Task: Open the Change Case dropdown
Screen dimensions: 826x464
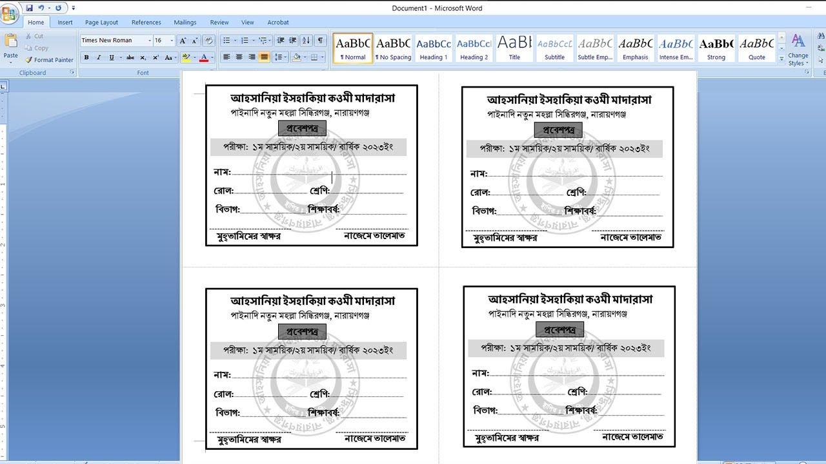Action: coord(170,58)
